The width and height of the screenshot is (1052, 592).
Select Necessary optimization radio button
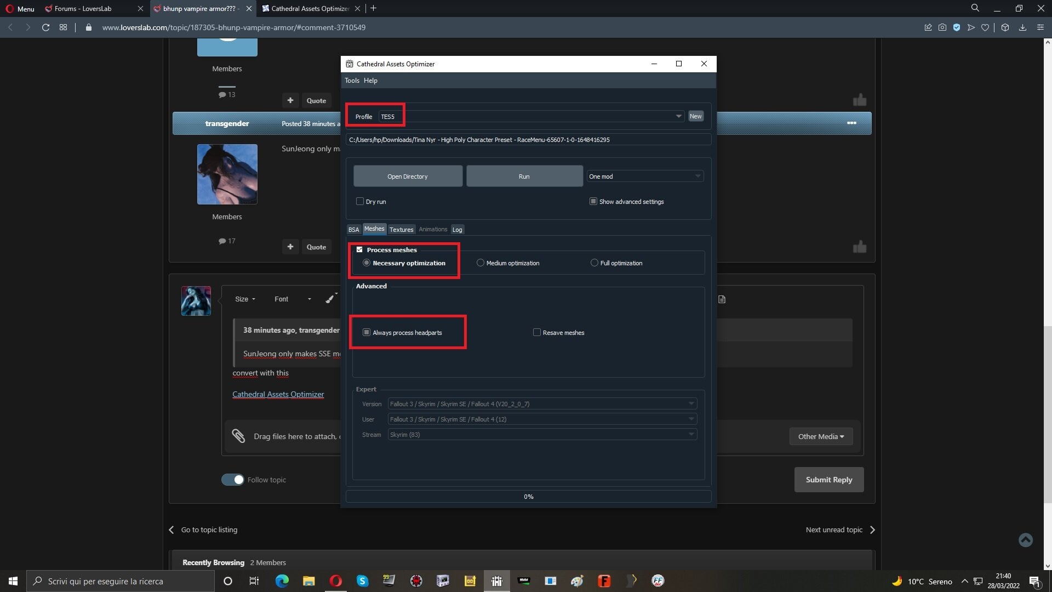click(367, 263)
